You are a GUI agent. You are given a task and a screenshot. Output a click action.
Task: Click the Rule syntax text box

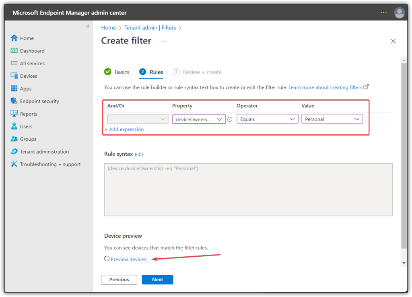tap(248, 189)
